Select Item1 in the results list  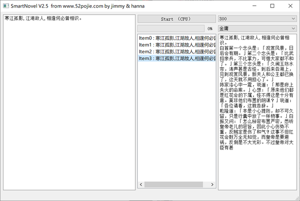point(177,45)
